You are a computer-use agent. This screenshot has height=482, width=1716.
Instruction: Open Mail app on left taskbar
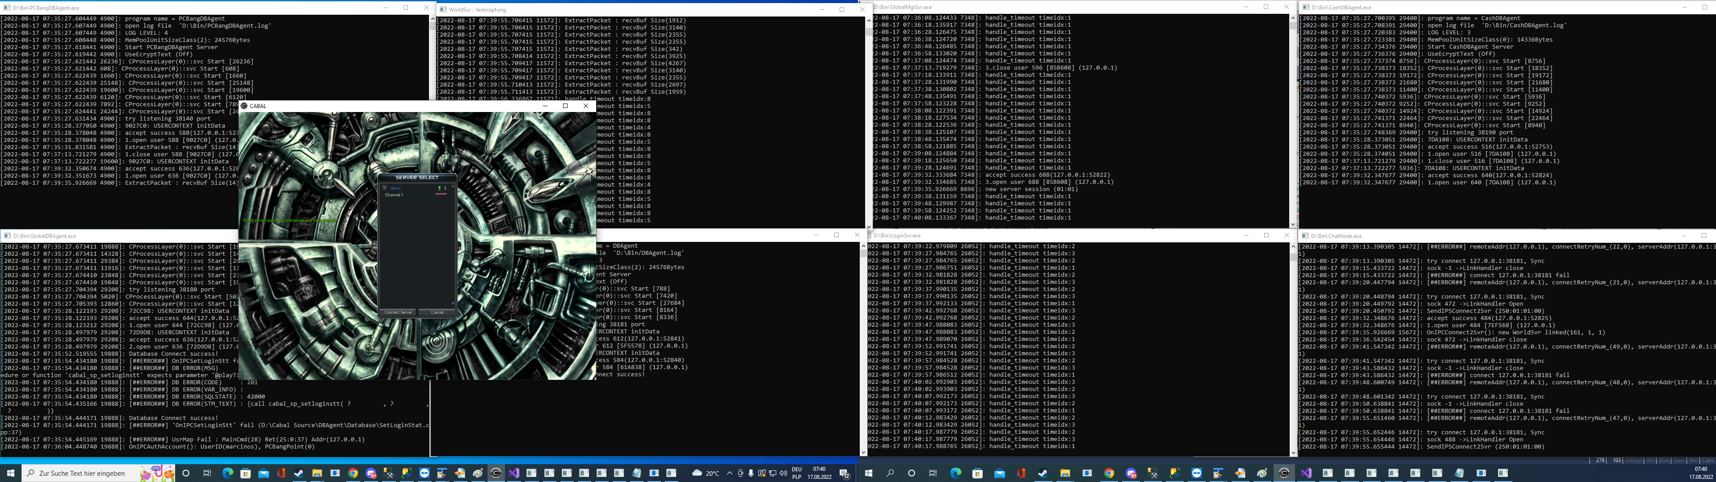pyautogui.click(x=263, y=474)
